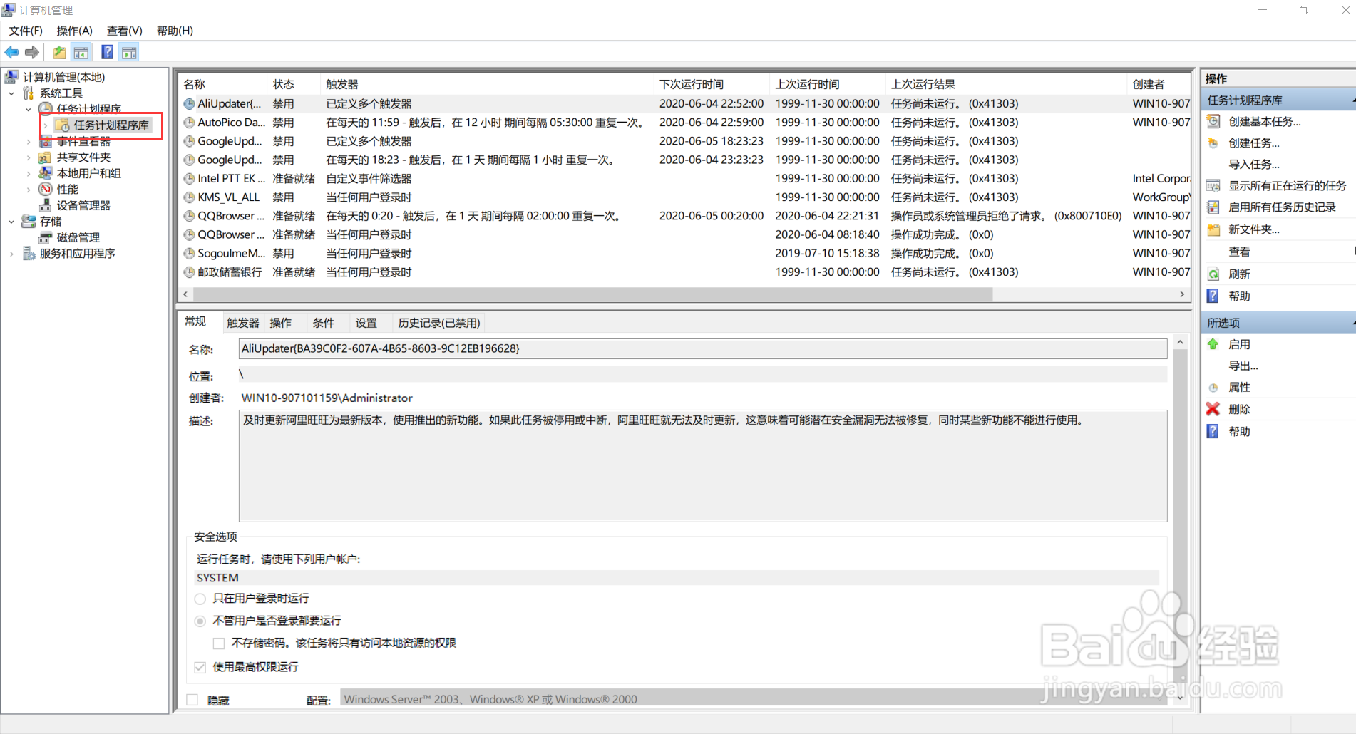Click the horizontal scrollbar of the task list

coord(592,294)
